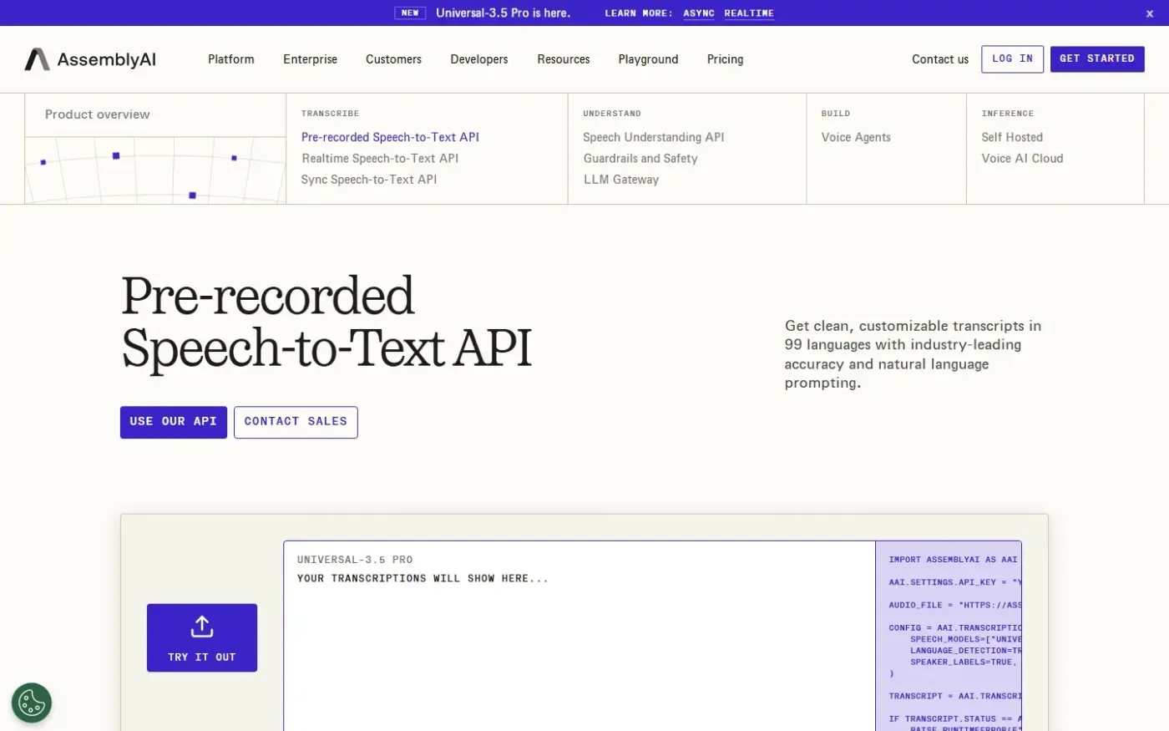Click the NEW badge in banner

point(410,13)
